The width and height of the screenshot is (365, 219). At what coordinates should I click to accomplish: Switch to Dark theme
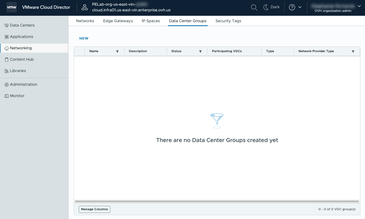pyautogui.click(x=272, y=7)
